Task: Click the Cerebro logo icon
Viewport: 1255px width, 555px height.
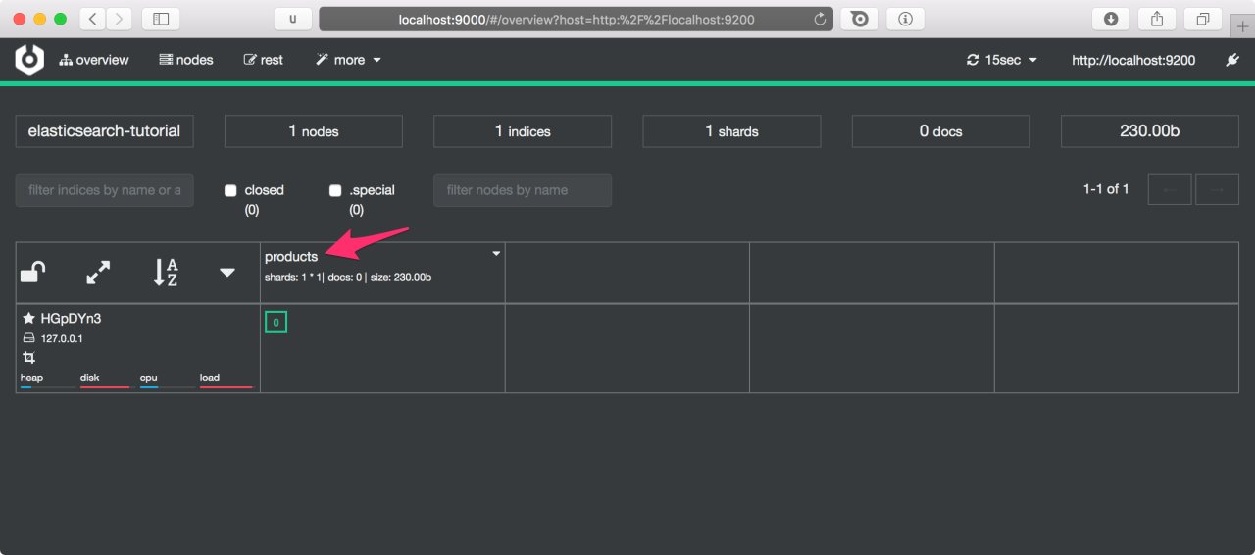Action: click(29, 60)
